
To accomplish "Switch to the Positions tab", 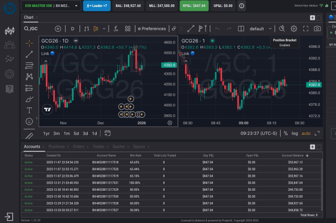I will pyautogui.click(x=56, y=147).
